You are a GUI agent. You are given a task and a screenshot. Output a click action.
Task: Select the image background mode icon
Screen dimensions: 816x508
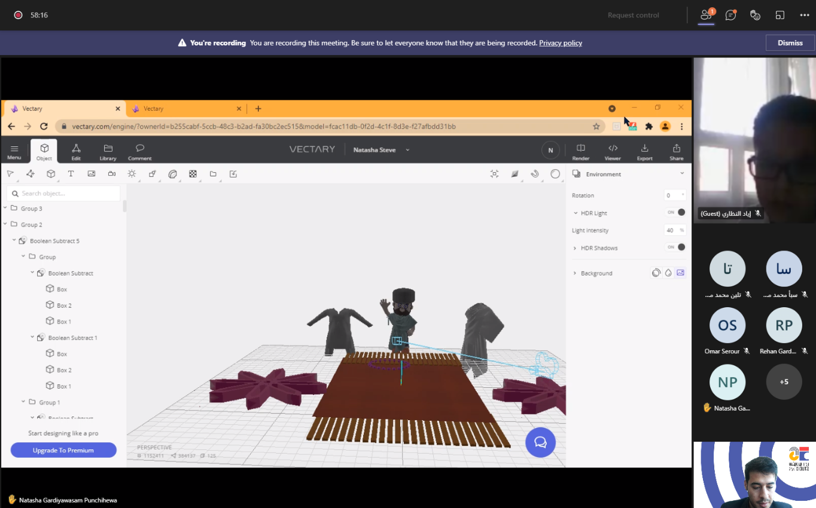coord(680,273)
